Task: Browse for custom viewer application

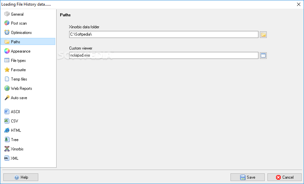Action: click(263, 56)
